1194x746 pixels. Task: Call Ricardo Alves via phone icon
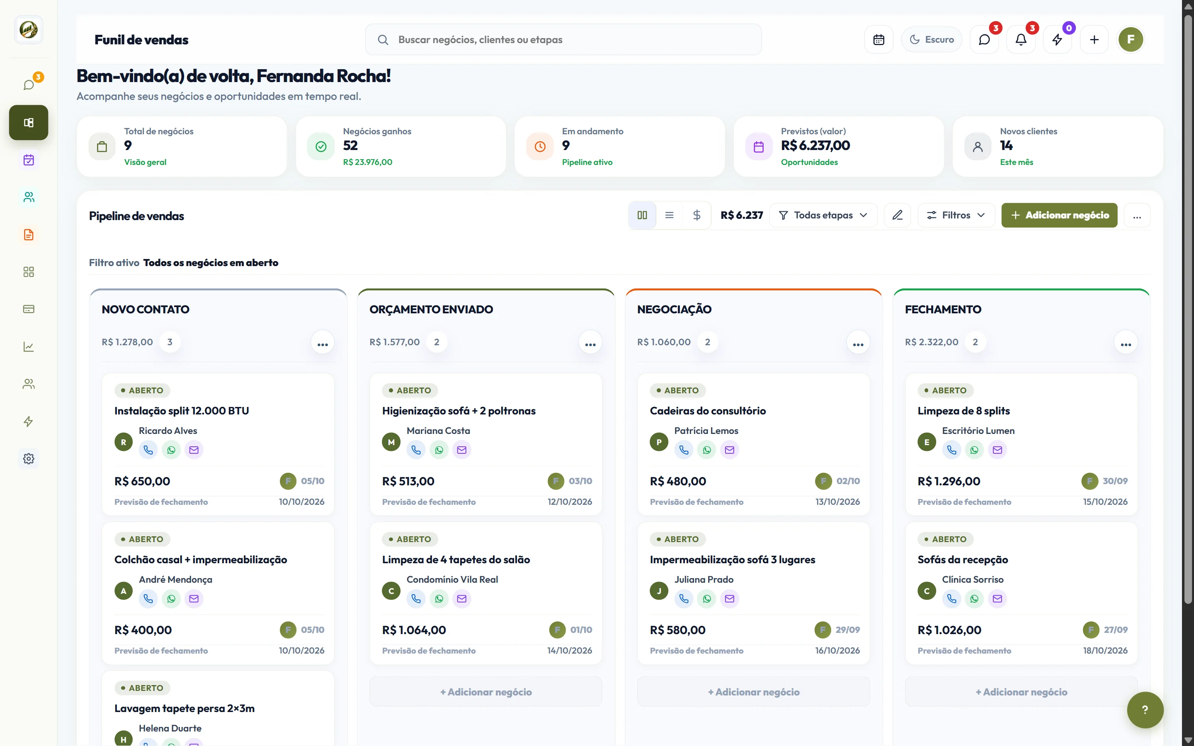click(x=148, y=450)
